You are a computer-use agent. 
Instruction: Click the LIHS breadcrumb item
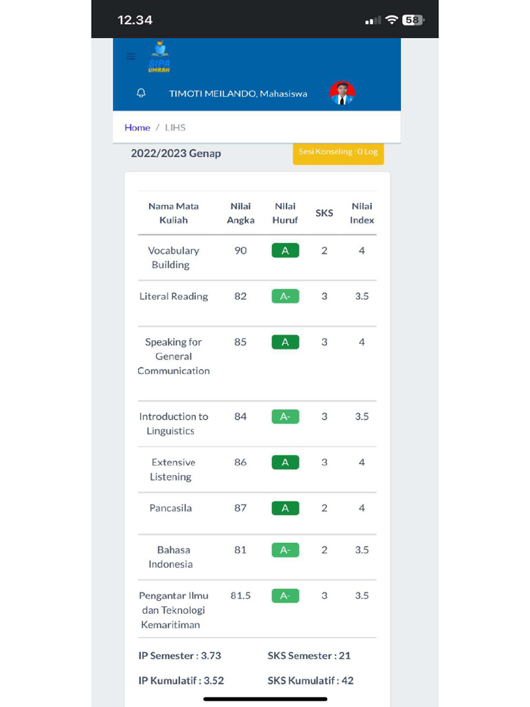[x=175, y=128]
